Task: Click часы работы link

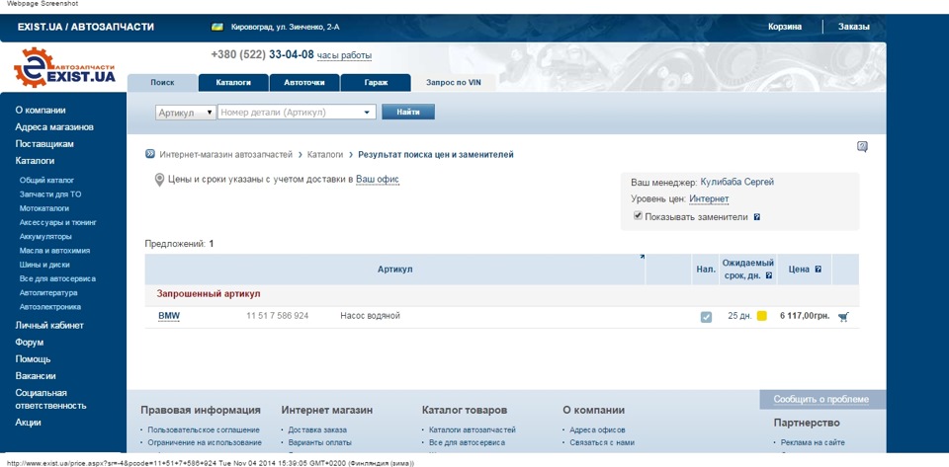Action: click(x=344, y=55)
